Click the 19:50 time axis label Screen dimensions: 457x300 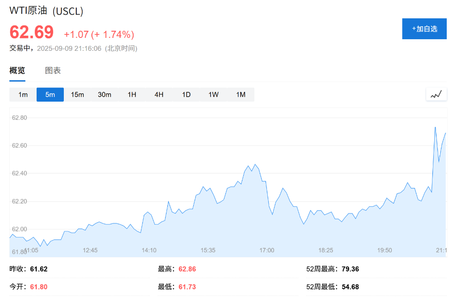coord(384,250)
